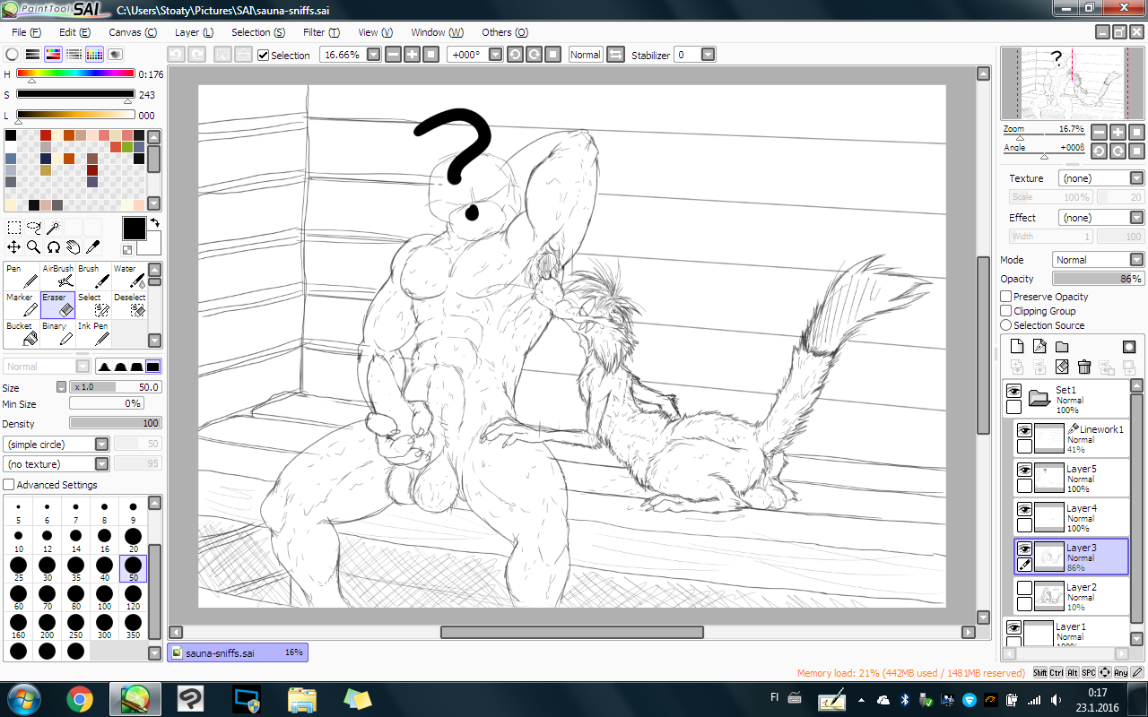Viewport: 1148px width, 717px height.
Task: Select the Pen tool
Action: 22,276
